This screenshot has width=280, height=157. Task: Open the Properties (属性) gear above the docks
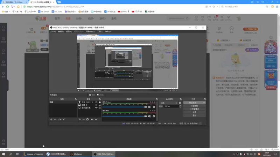click(x=92, y=95)
